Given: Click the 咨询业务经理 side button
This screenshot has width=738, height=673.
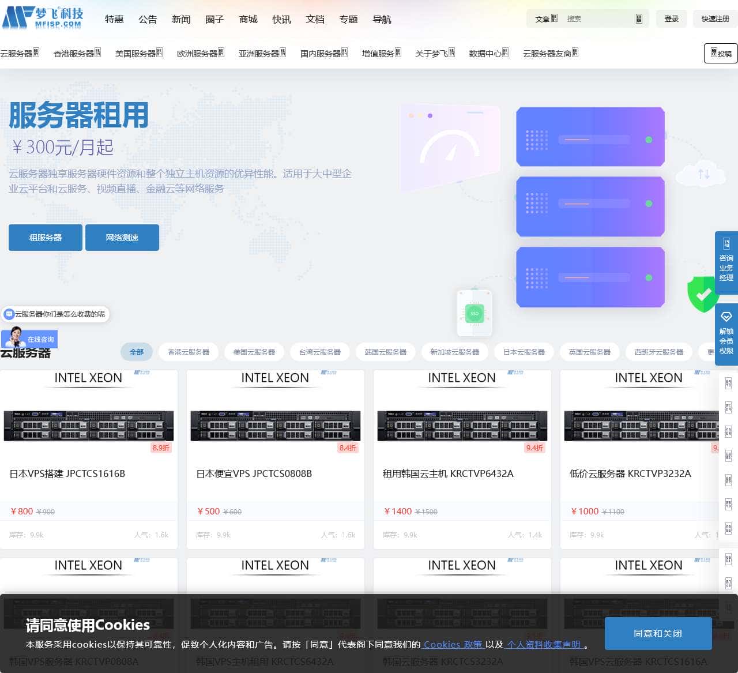Looking at the screenshot, I should pos(726,262).
